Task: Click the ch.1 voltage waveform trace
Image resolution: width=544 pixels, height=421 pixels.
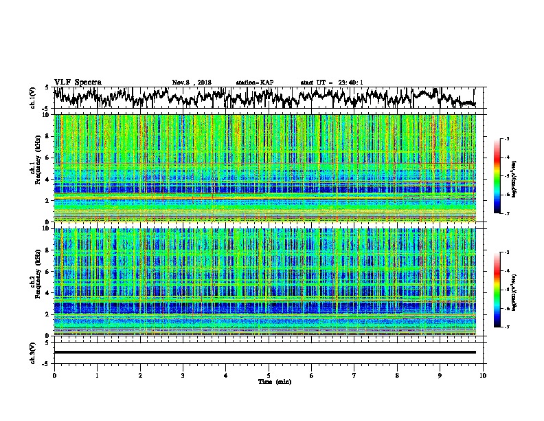Action: pyautogui.click(x=264, y=98)
